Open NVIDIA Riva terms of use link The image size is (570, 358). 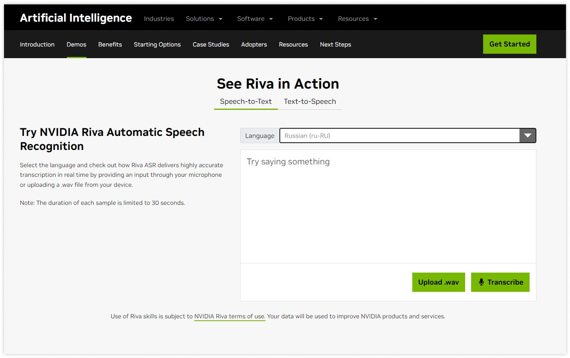(230, 316)
